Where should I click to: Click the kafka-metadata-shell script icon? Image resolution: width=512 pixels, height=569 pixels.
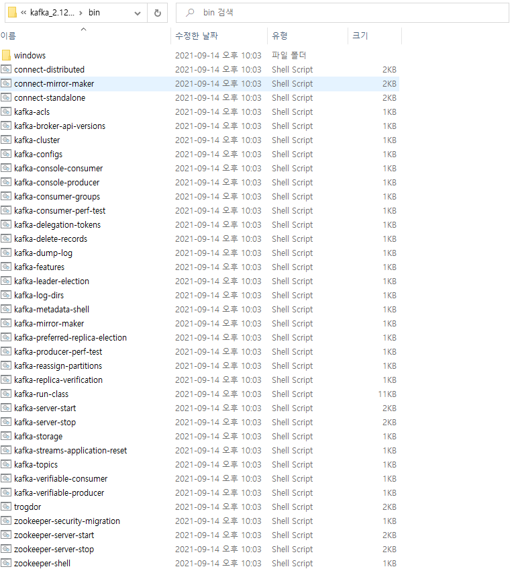point(6,309)
